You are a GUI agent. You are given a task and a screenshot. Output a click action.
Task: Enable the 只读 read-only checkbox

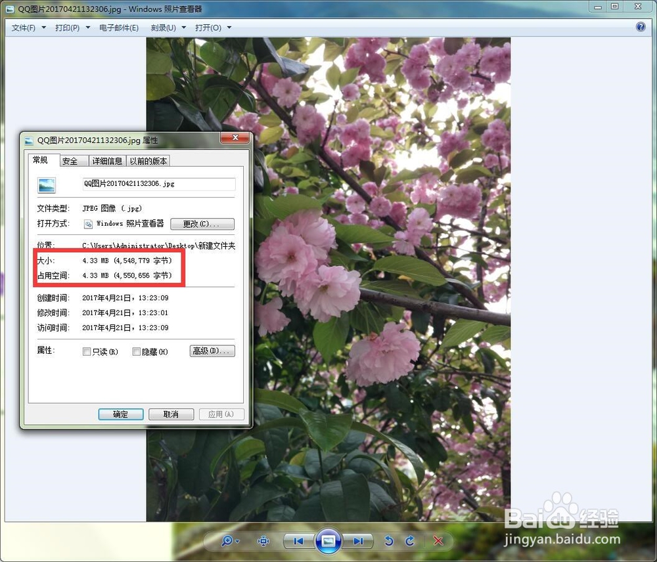(87, 352)
